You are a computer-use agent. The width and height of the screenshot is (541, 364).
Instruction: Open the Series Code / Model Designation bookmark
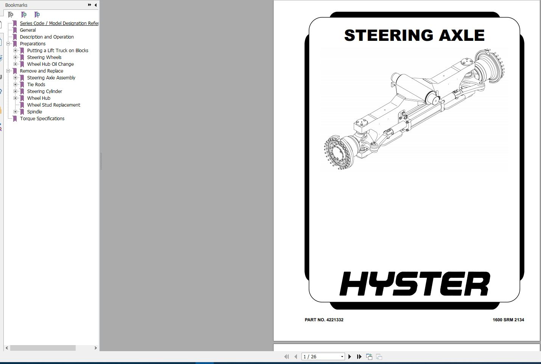pos(59,23)
